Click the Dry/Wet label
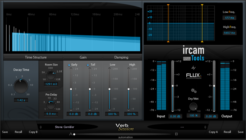246x140 pixels. [193, 99]
